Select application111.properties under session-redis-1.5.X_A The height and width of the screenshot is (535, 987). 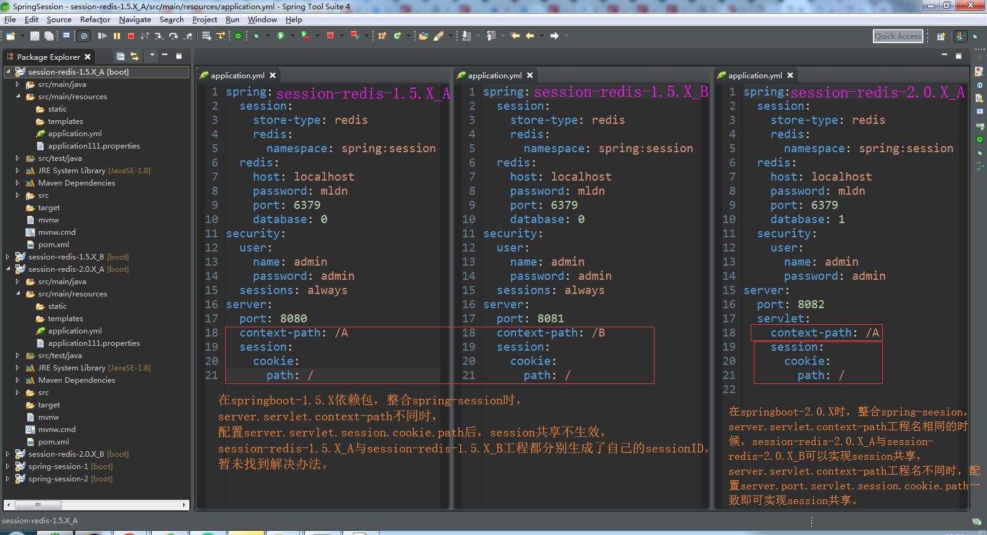point(94,146)
